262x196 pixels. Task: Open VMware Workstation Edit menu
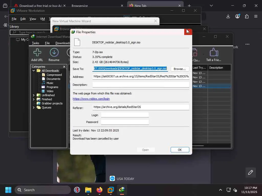coord(23,19)
